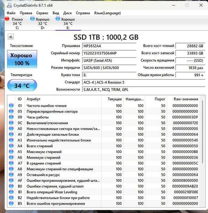Select the Частота ошибок чтения attribute
Image resolution: width=208 pixels, height=213 pixels.
[x=47, y=106]
